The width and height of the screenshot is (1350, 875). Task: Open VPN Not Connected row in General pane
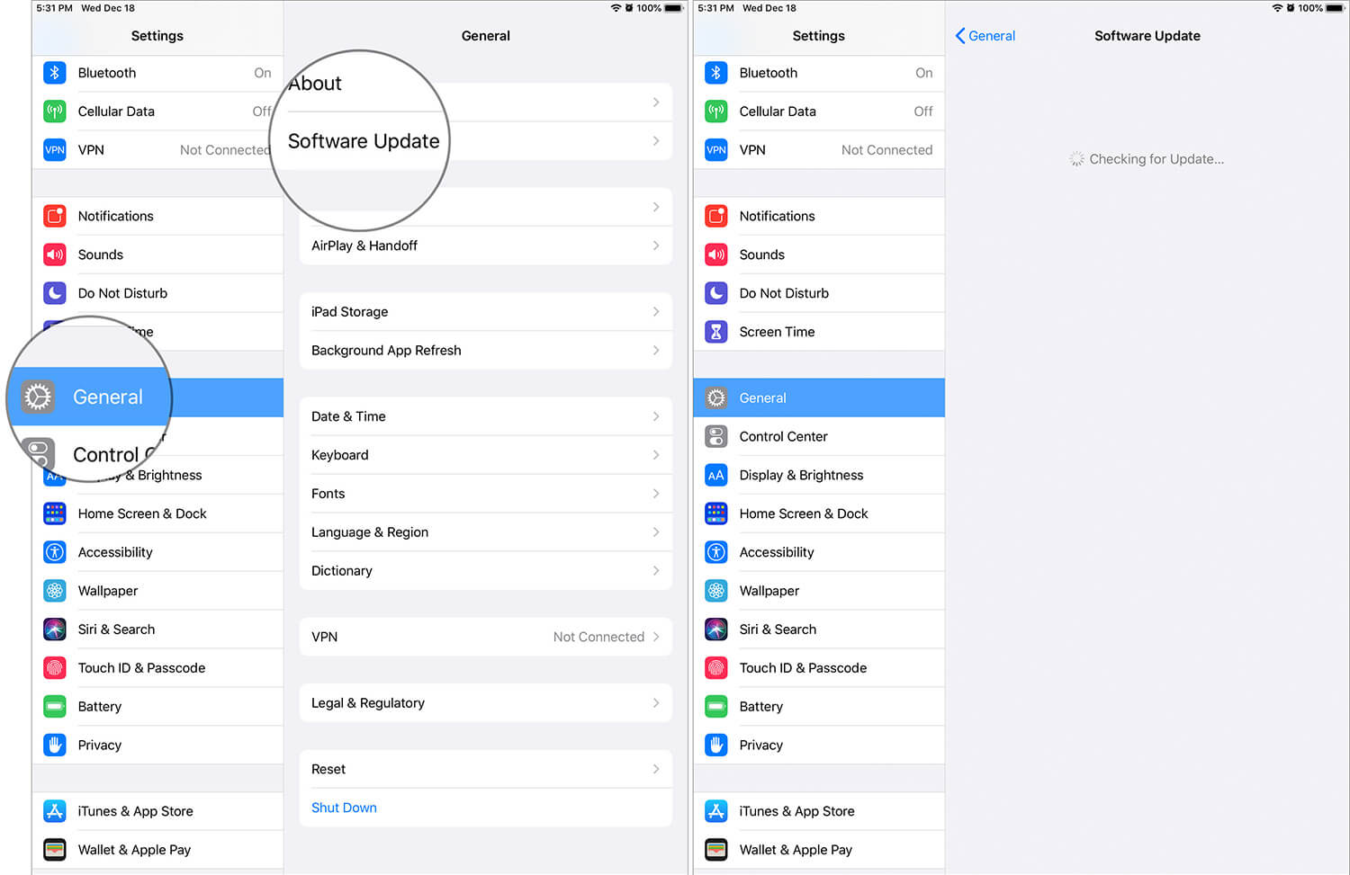(x=486, y=637)
